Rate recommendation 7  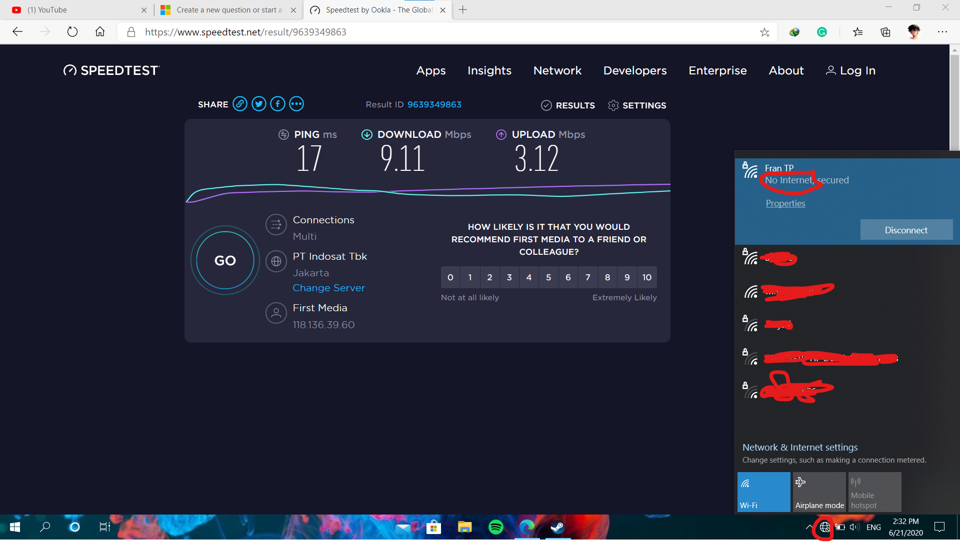click(588, 277)
